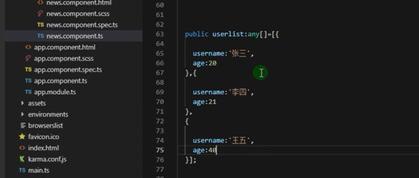Viewport: 419px width, 178px height.
Task: Open index.html file
Action: pyautogui.click(x=43, y=148)
